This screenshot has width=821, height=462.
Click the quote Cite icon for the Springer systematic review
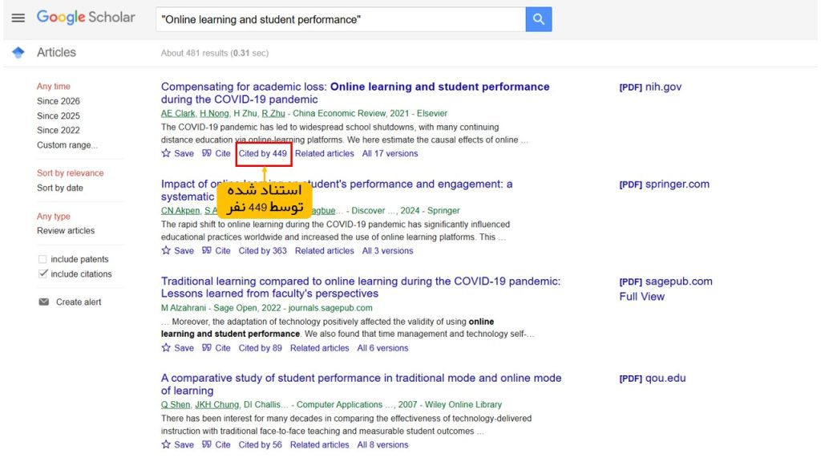coord(207,250)
